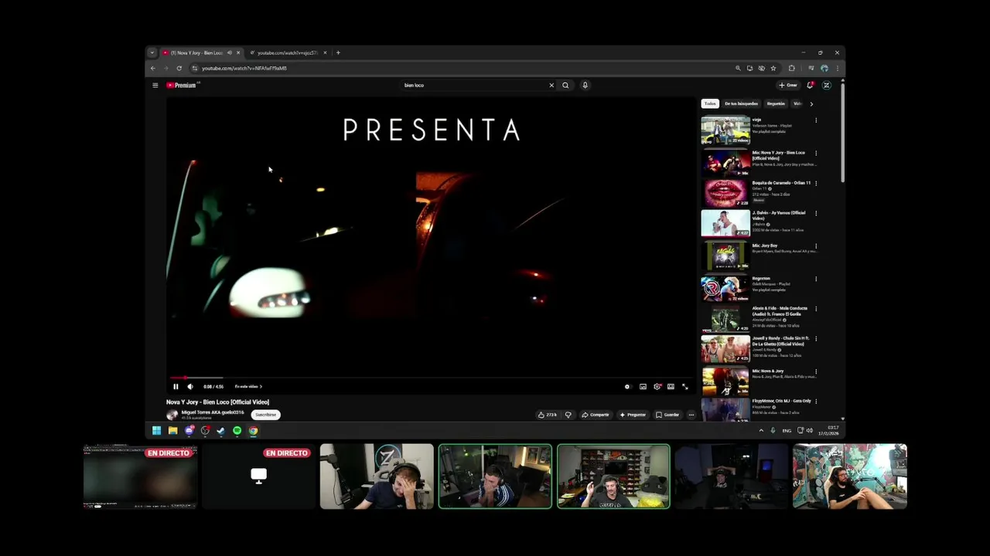The height and width of the screenshot is (556, 990).
Task: Click the address bar URL youtube.com/watch
Action: click(x=244, y=68)
